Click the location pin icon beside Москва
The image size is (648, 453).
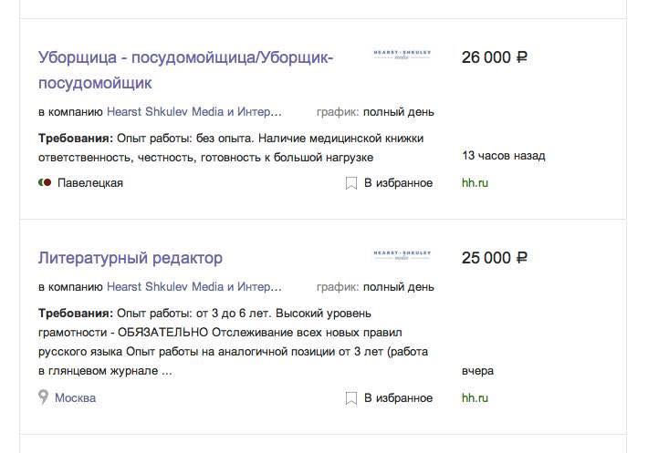click(x=43, y=397)
